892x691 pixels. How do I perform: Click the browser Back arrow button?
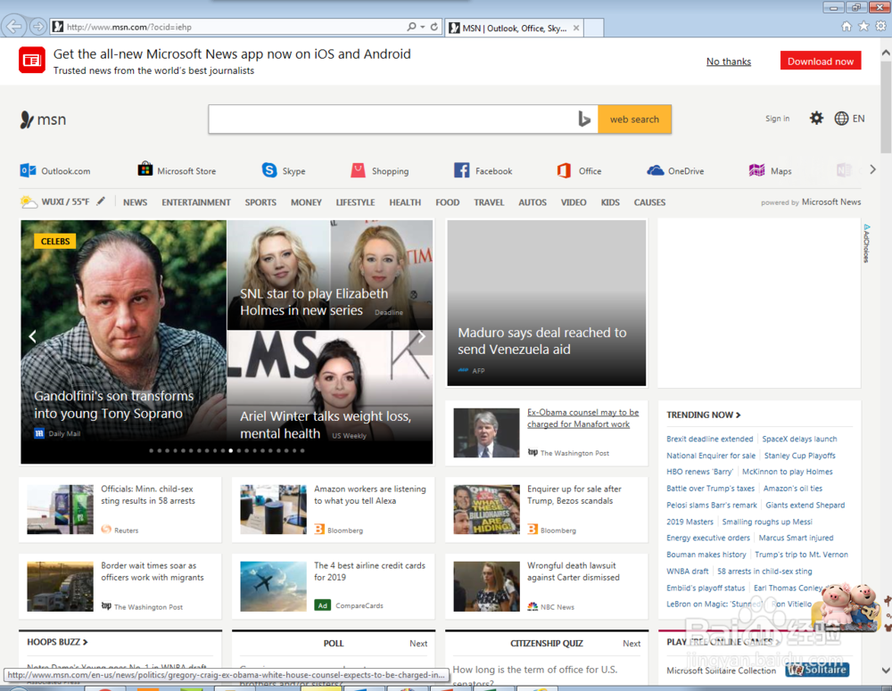coord(13,26)
